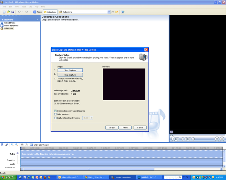226x180 pixels.
Task: Select Video Transitions in Collections pane
Action: [11, 26]
